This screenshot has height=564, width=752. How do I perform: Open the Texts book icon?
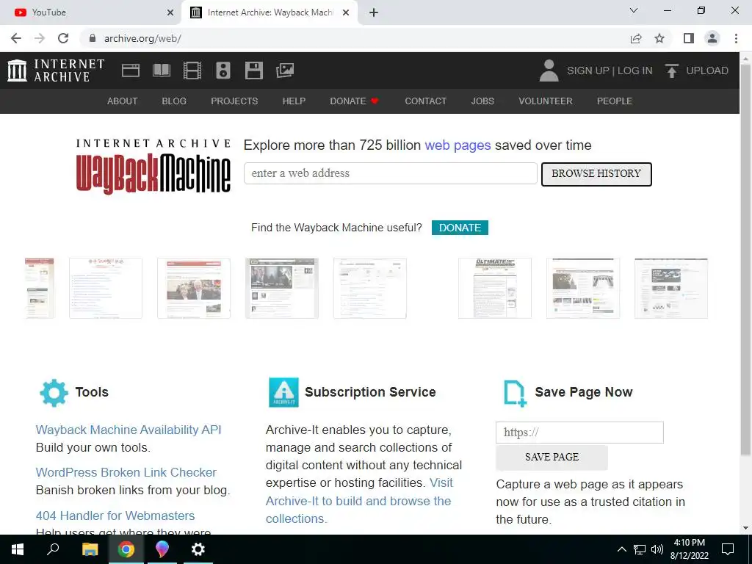[161, 70]
